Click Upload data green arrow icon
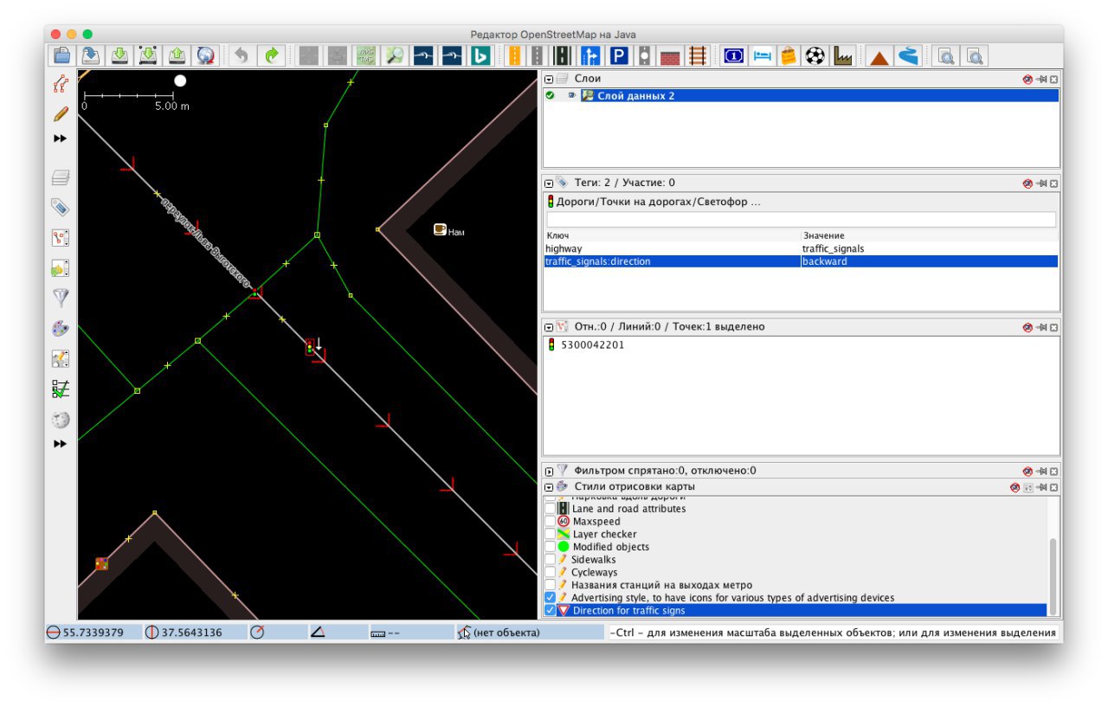 (x=177, y=55)
